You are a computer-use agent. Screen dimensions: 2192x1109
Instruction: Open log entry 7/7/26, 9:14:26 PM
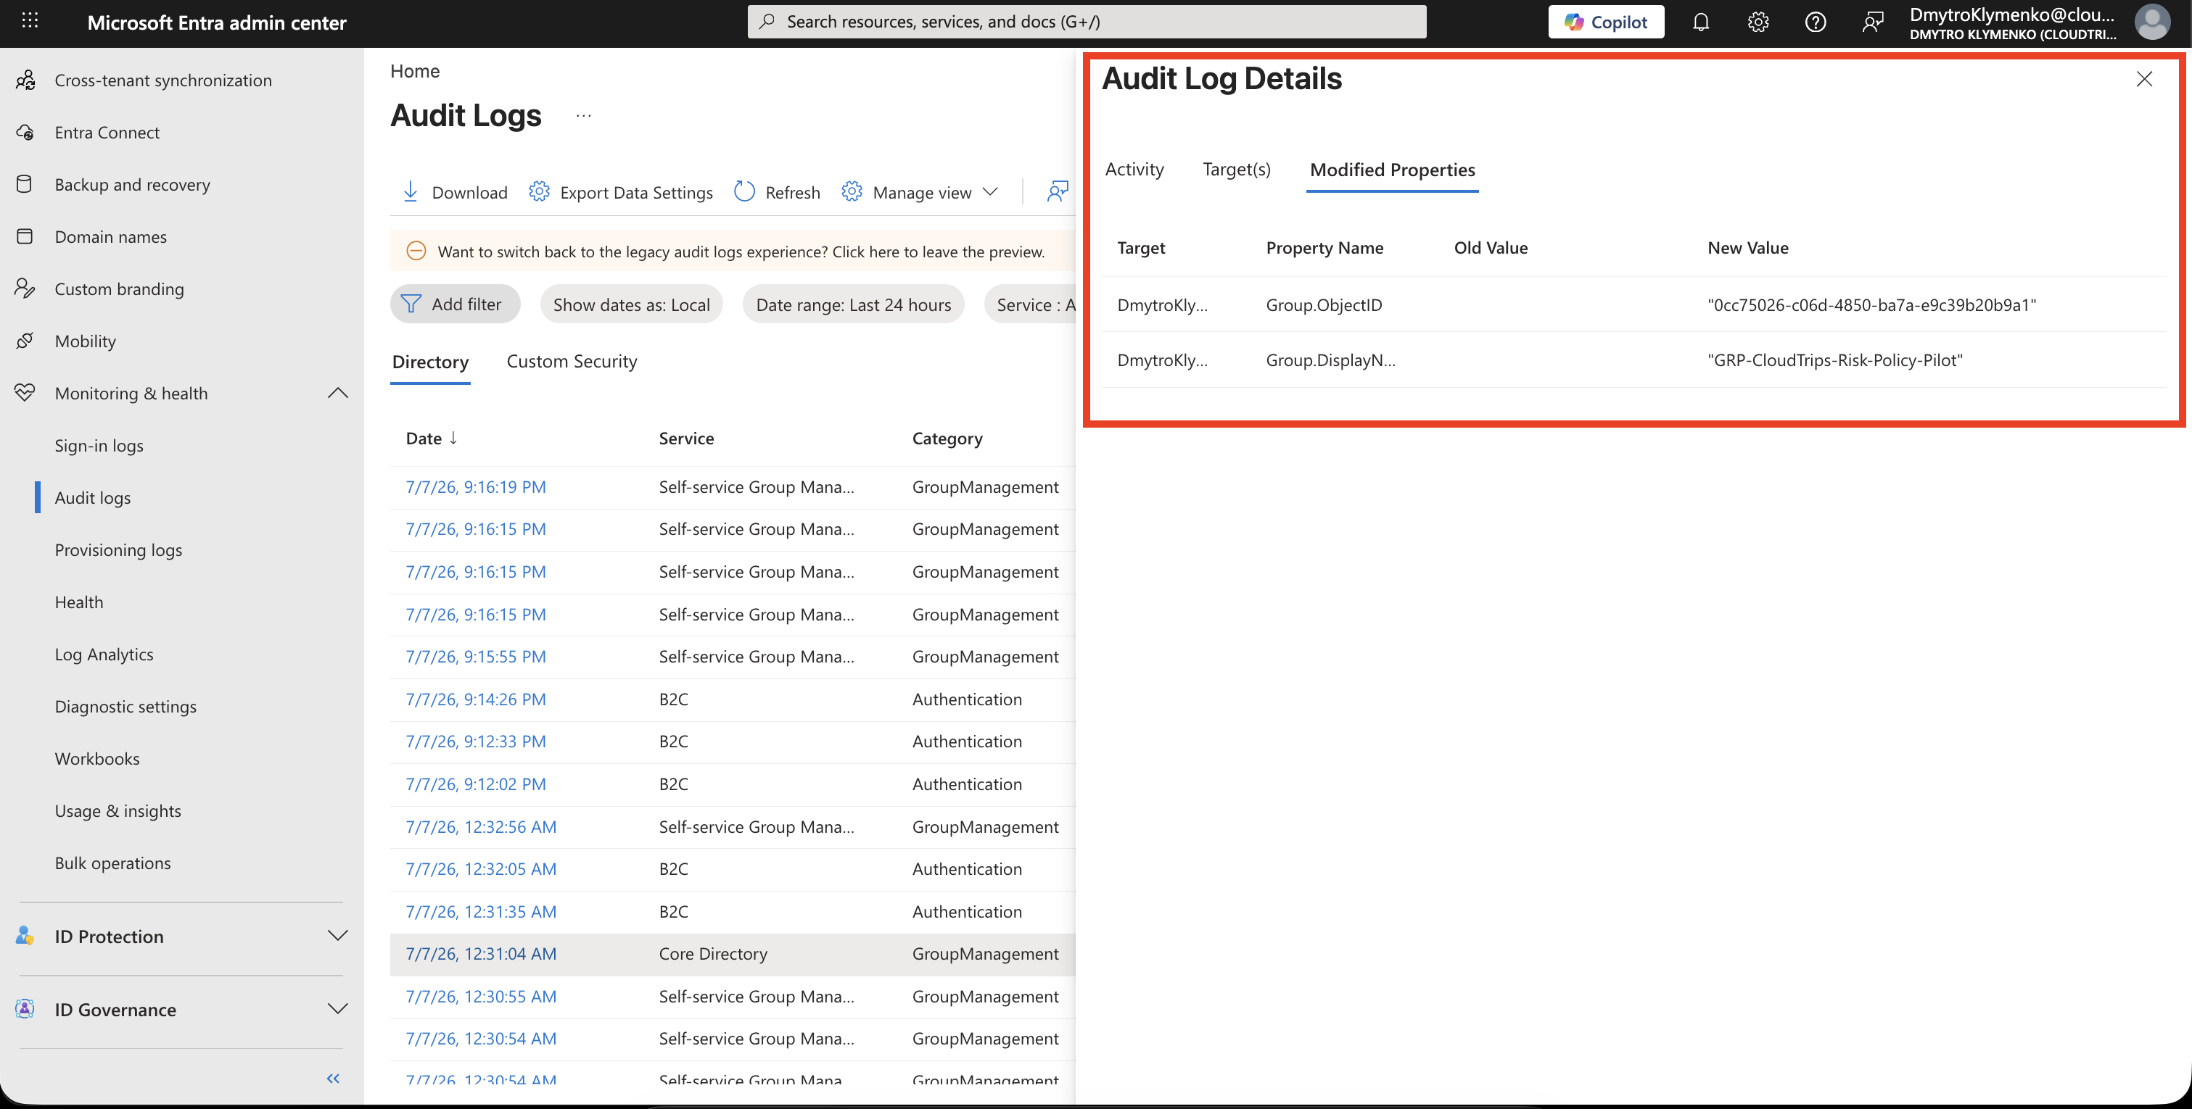coord(476,699)
